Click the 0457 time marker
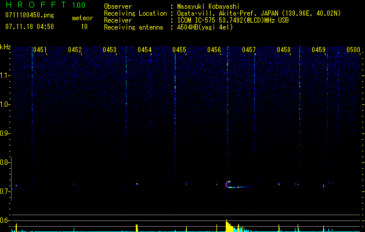The width and height of the screenshot is (365, 232). click(249, 50)
